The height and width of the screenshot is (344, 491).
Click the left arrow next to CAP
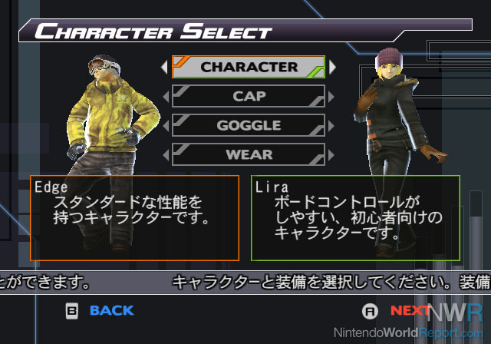point(166,96)
